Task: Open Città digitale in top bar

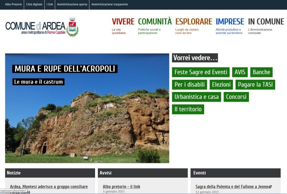Action: (x=34, y=4)
